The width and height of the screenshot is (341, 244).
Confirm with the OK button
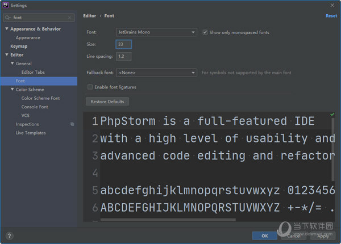coord(265,235)
